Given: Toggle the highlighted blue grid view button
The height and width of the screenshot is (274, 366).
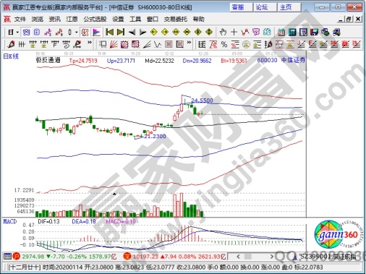Looking at the screenshot, I should pyautogui.click(x=26, y=32).
